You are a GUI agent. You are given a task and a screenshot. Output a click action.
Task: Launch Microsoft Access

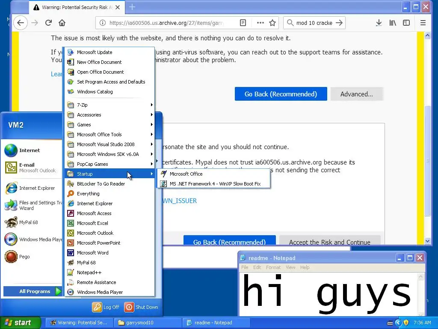(x=109, y=213)
